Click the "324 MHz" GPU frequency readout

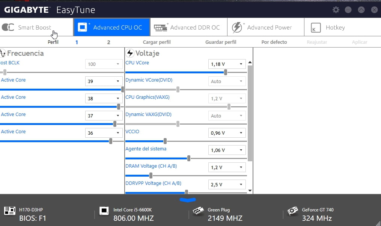pyautogui.click(x=317, y=218)
